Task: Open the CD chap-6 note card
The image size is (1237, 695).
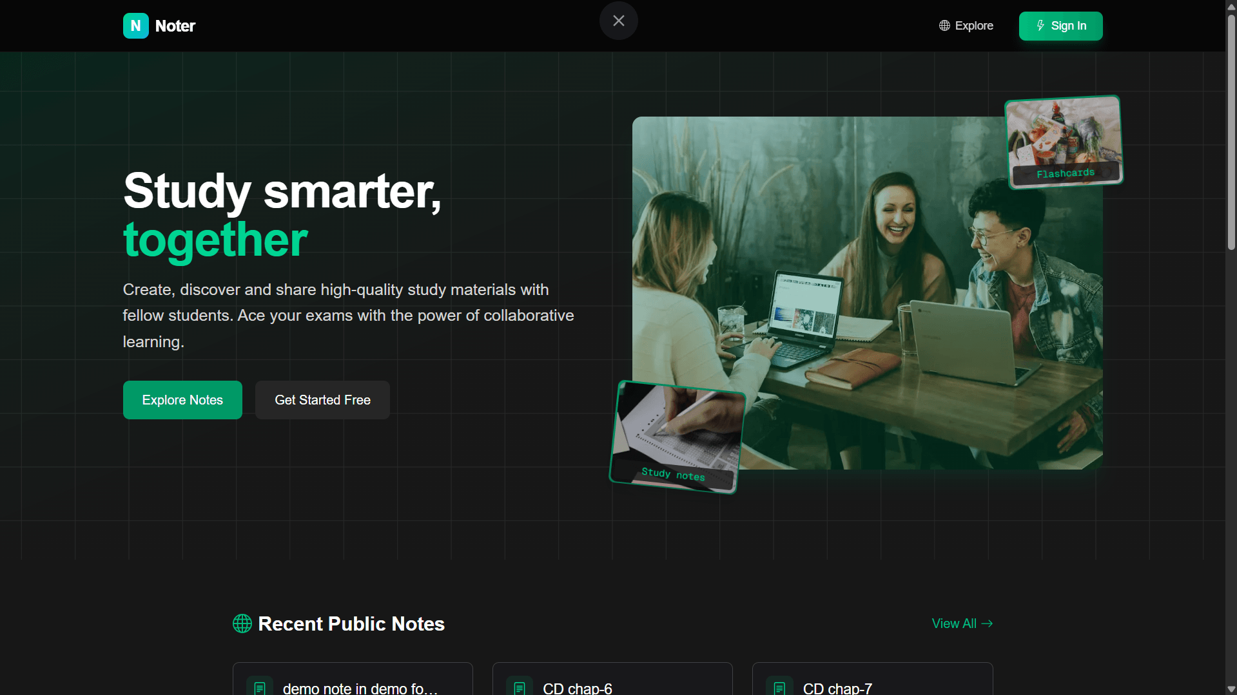Action: [x=612, y=683]
